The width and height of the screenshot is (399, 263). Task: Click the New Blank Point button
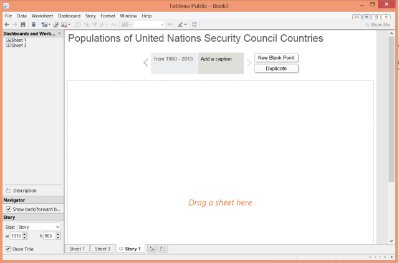coord(276,58)
